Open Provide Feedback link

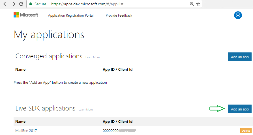[119, 16]
